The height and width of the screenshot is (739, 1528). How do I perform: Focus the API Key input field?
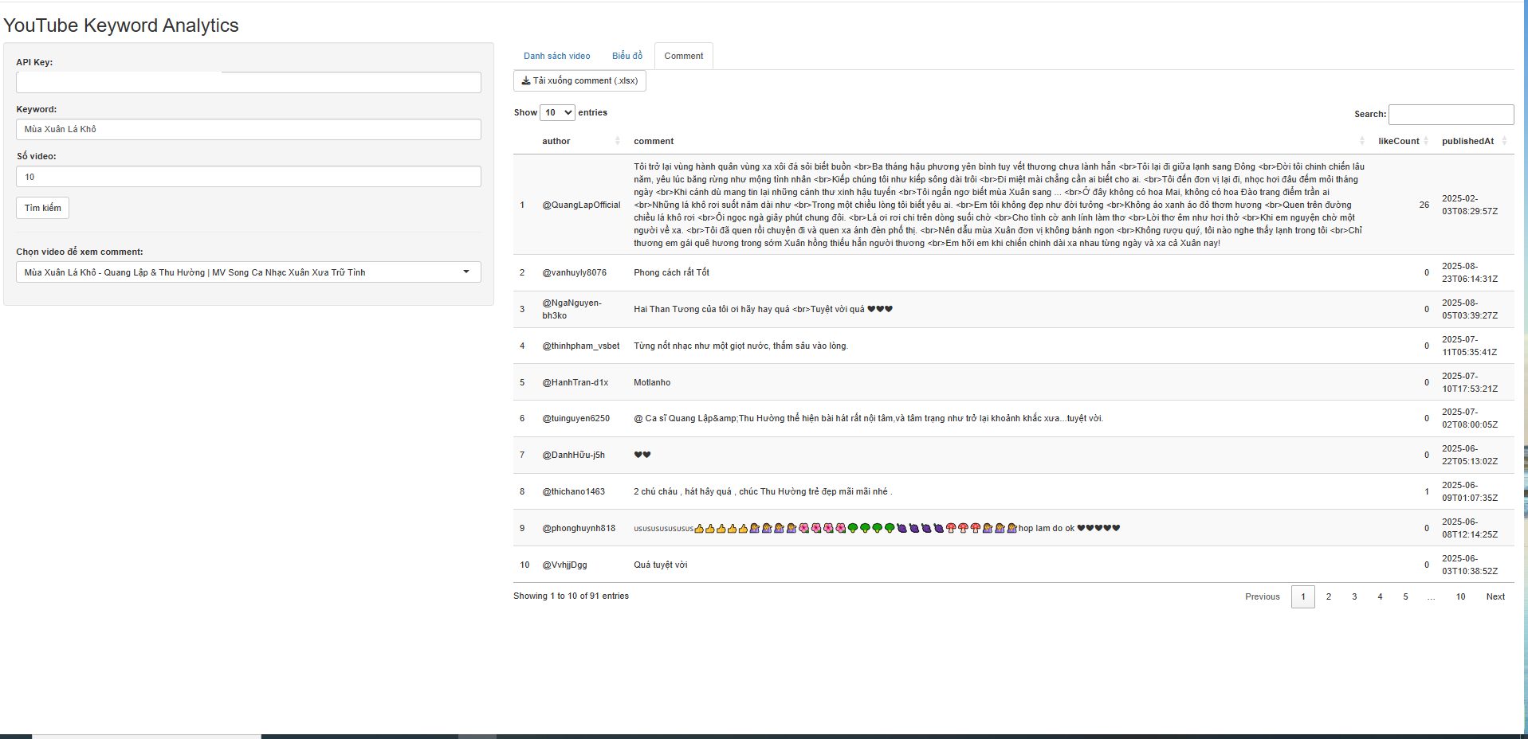(x=248, y=83)
